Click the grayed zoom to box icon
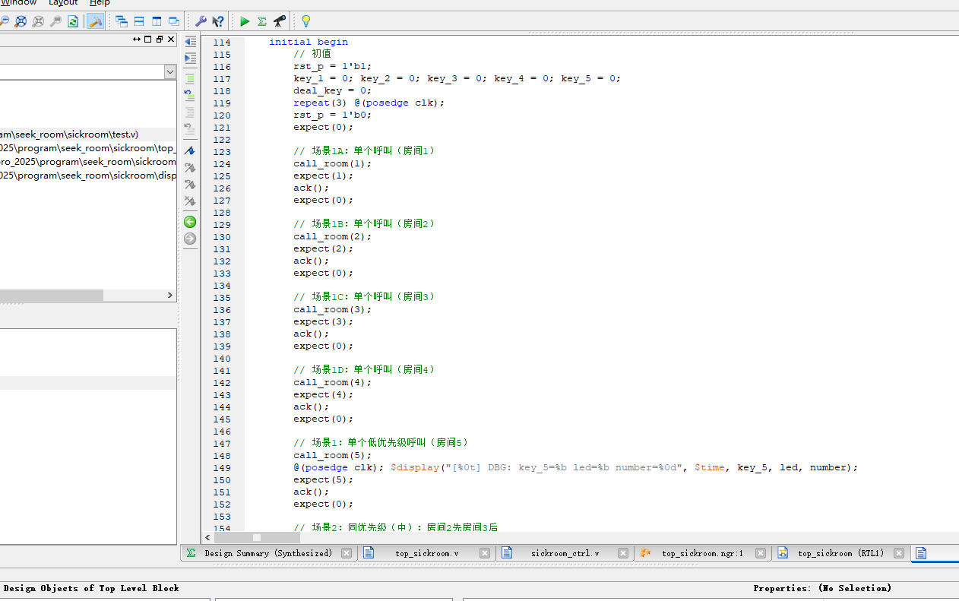 coord(39,21)
